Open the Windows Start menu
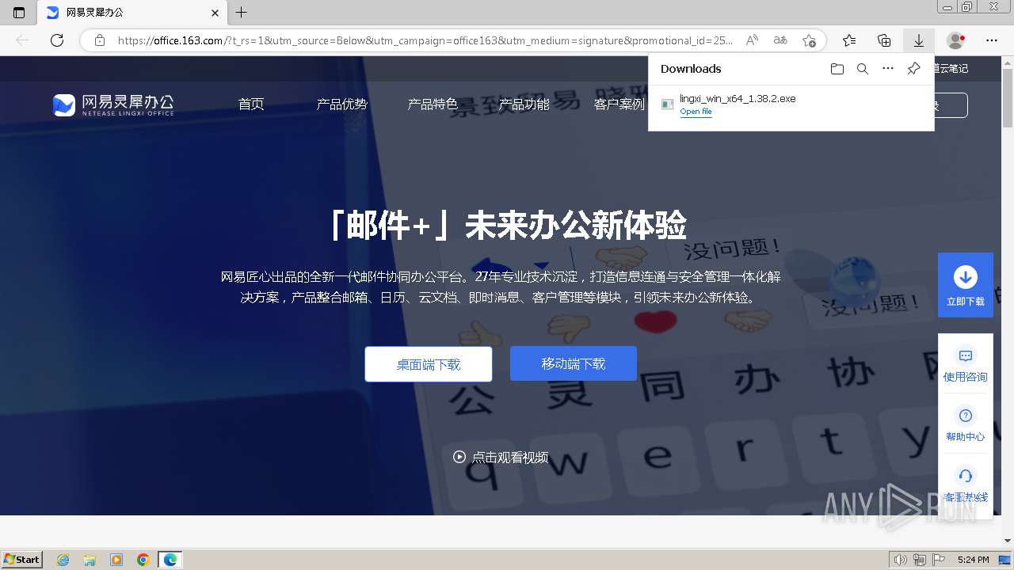The height and width of the screenshot is (570, 1014). [22, 560]
